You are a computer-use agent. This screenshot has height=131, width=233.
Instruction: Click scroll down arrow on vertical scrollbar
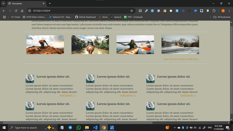coord(231,120)
